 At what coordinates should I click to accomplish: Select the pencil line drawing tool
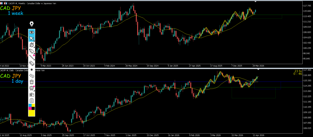(x=31, y=57)
